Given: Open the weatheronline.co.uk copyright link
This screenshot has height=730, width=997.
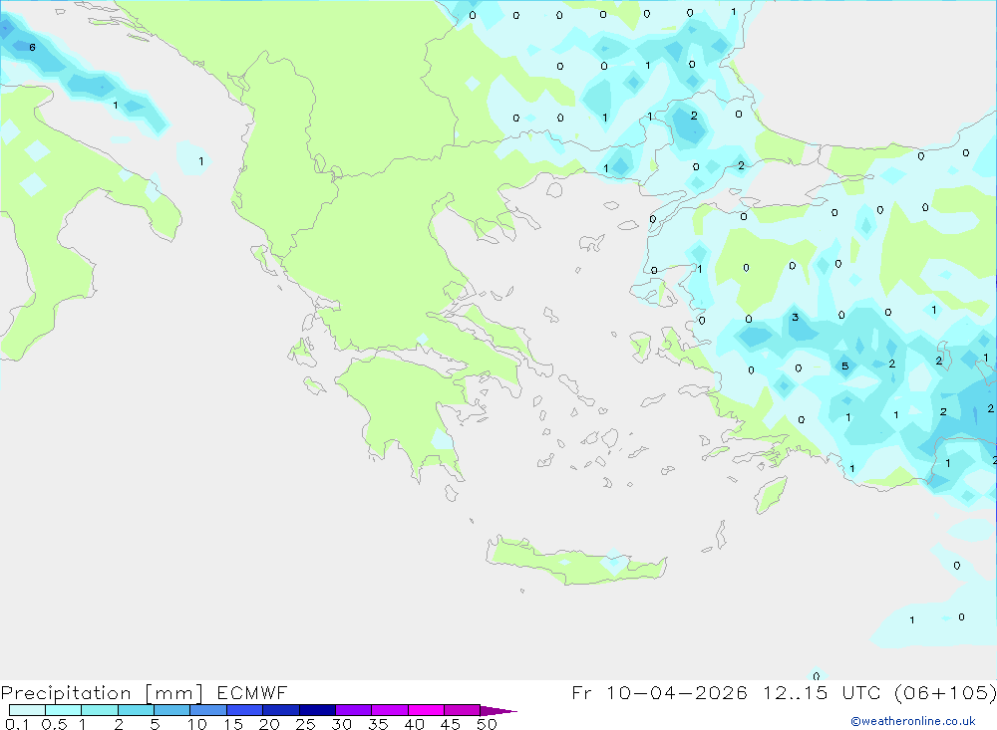Looking at the screenshot, I should [x=913, y=721].
